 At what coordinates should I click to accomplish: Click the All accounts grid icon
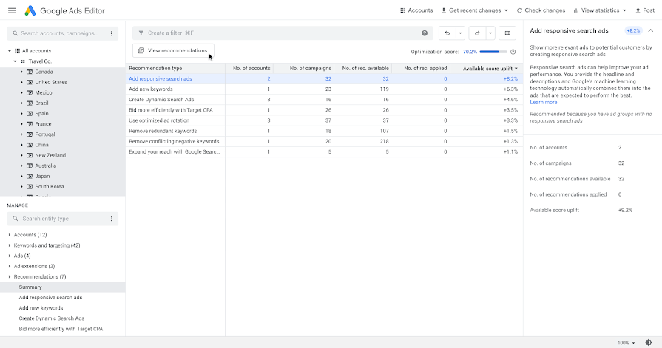tap(17, 51)
